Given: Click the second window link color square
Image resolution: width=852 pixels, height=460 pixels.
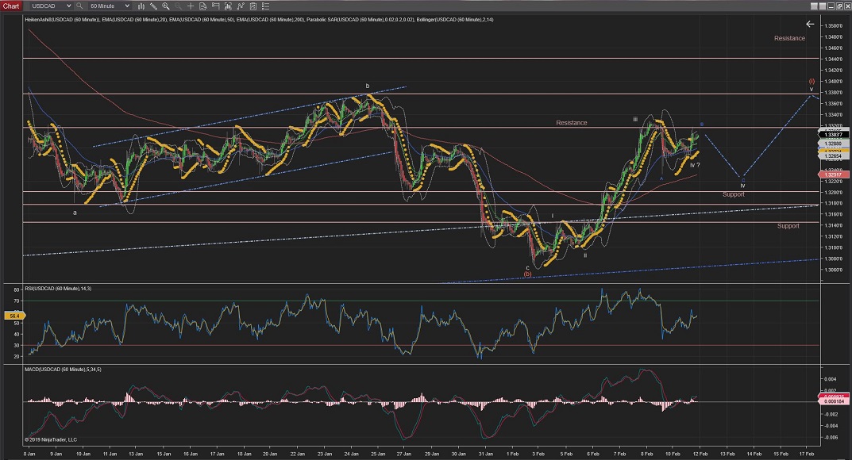Looking at the screenshot, I should pyautogui.click(x=823, y=6).
